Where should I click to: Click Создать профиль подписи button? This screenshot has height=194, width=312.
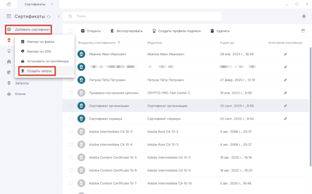click(176, 31)
